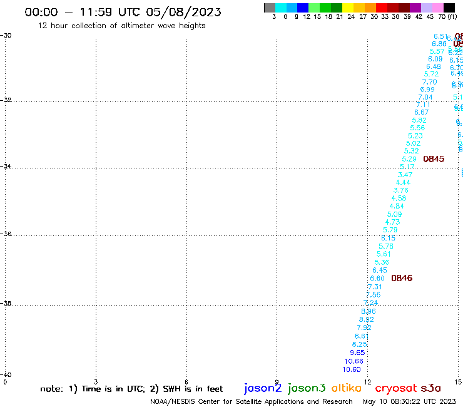
Task: Click the -38 latitude axis label
Action: pos(6,303)
